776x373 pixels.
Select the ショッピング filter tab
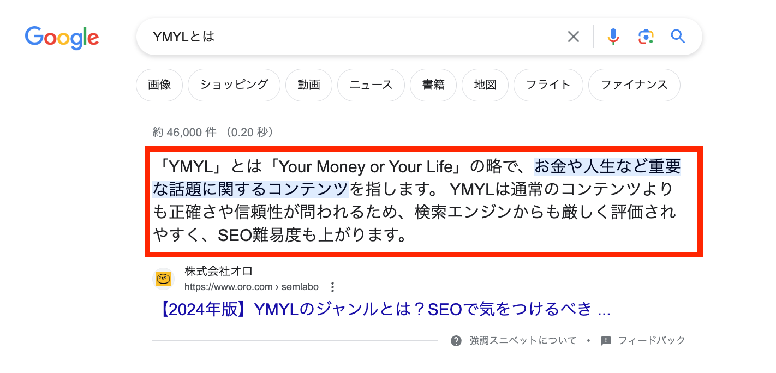(x=234, y=85)
